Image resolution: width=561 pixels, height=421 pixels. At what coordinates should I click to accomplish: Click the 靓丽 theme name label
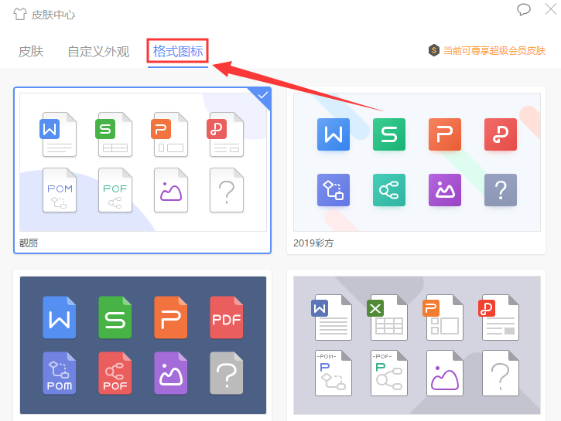[29, 243]
